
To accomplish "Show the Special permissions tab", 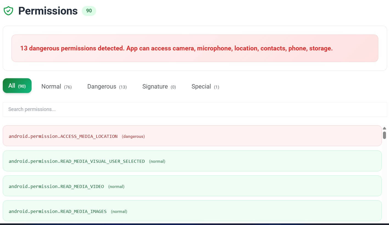I will coord(205,86).
